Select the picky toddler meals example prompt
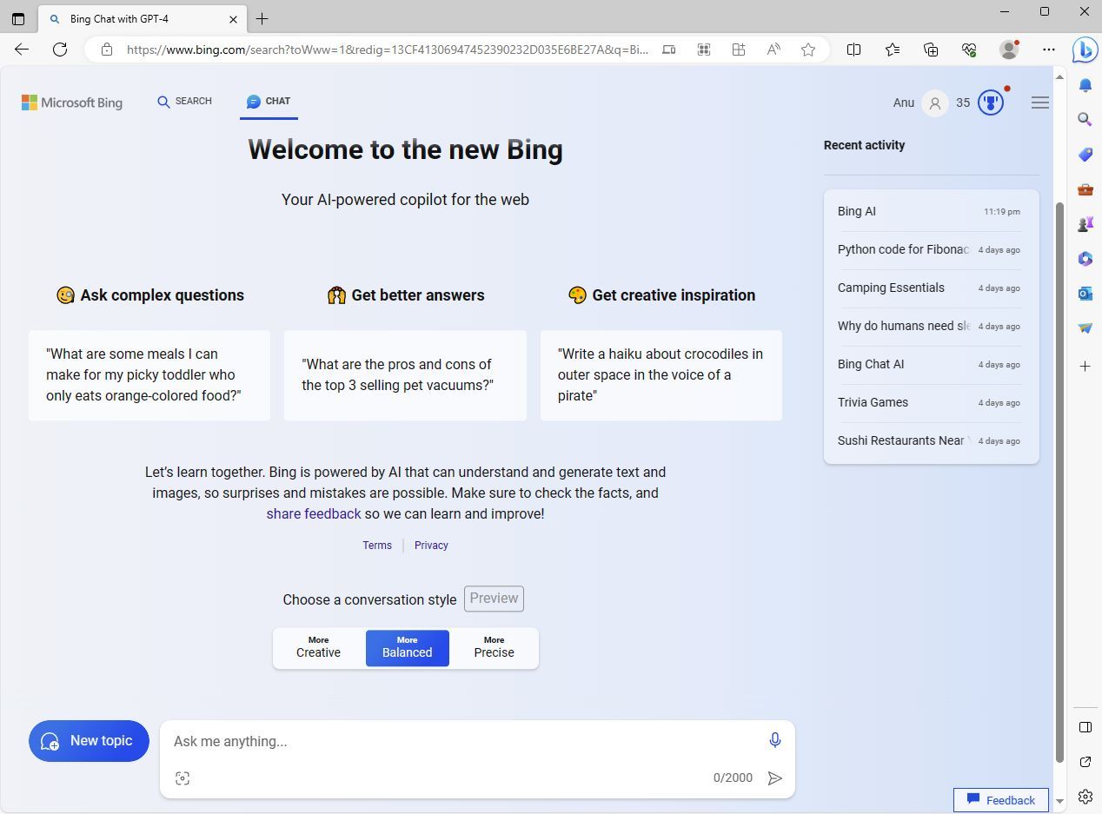Screen dimensions: 1102x814 coord(149,375)
